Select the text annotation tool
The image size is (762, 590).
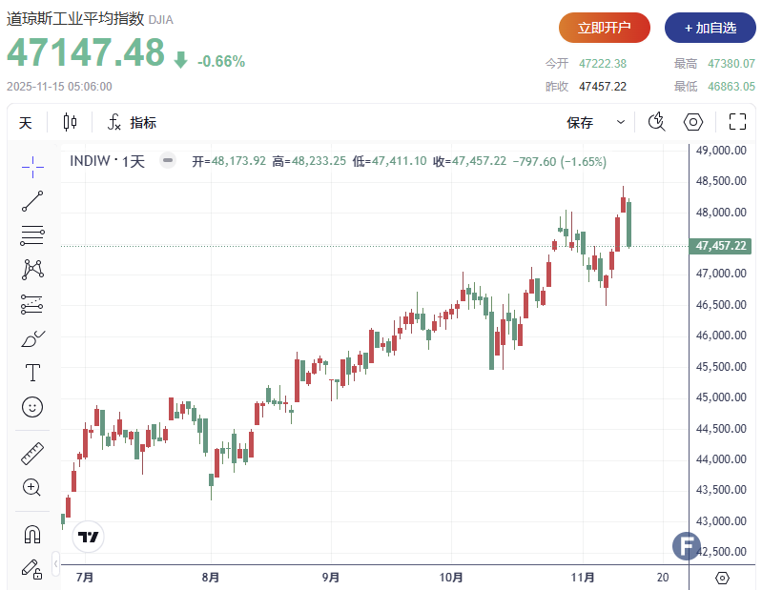[32, 373]
